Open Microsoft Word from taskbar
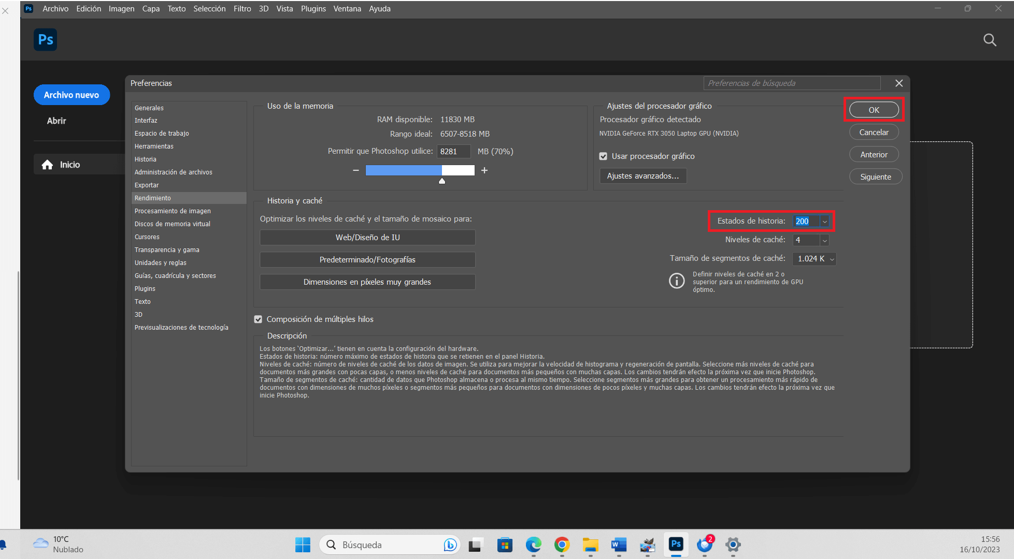This screenshot has height=559, width=1014. point(619,545)
